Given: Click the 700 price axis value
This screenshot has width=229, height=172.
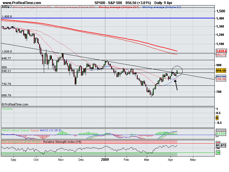Looking at the screenshot, I should pos(219,92).
